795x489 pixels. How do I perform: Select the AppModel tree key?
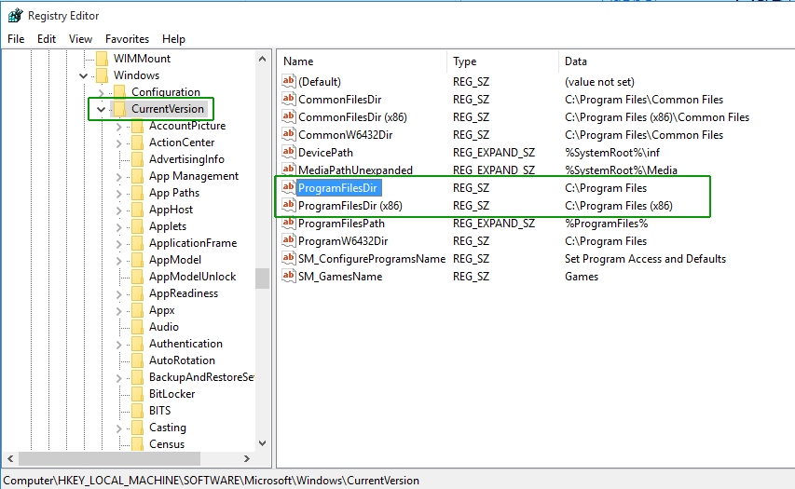(175, 260)
